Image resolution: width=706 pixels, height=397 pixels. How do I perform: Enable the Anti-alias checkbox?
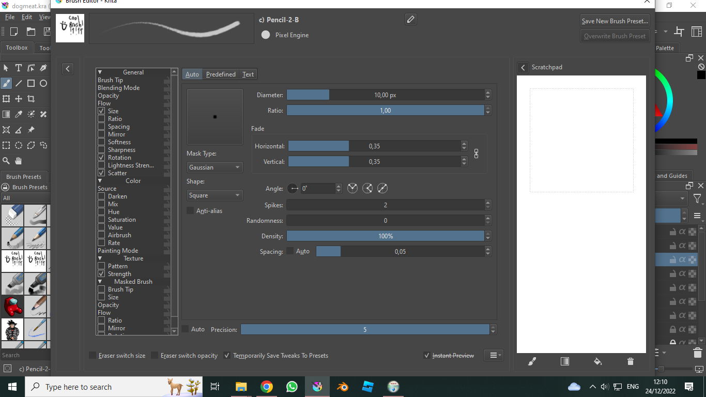(x=190, y=211)
